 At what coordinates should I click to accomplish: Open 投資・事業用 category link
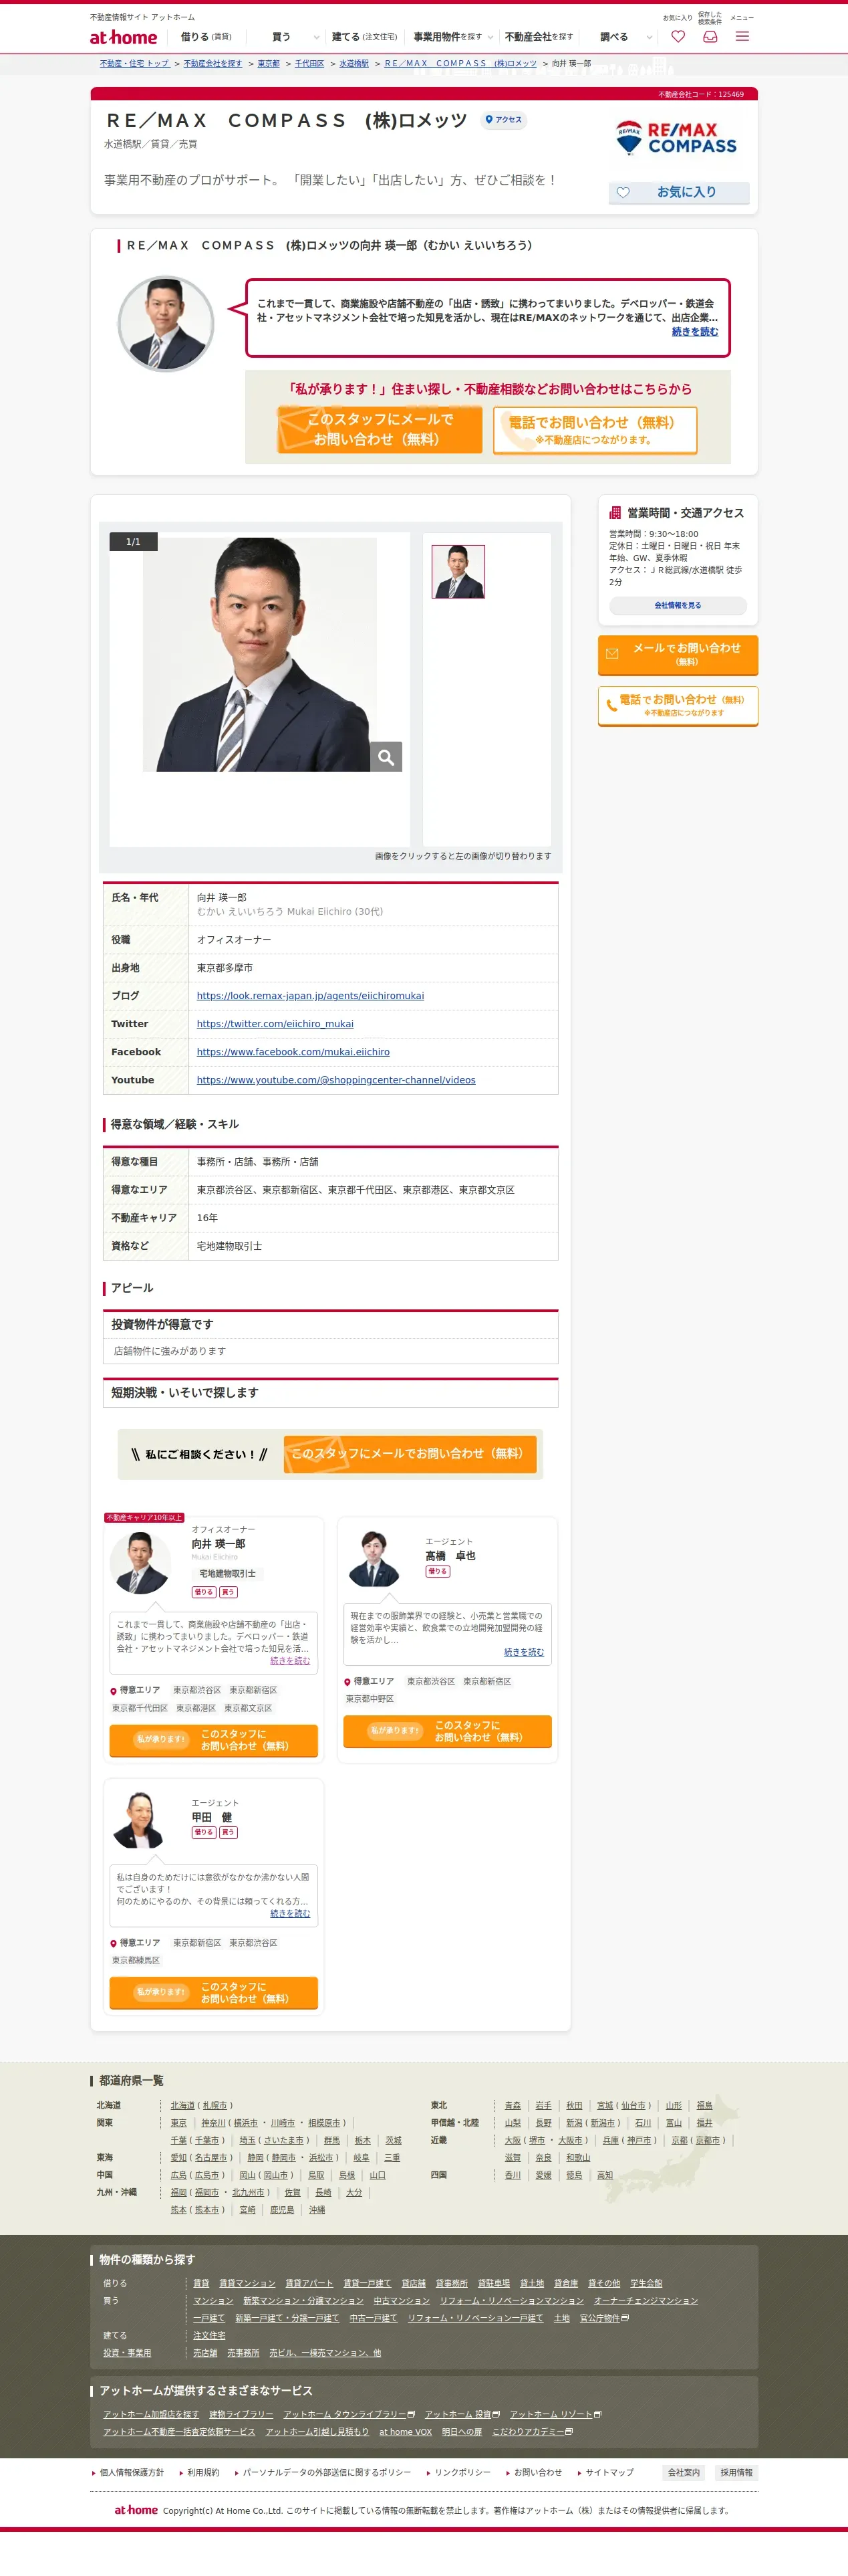click(x=127, y=2352)
